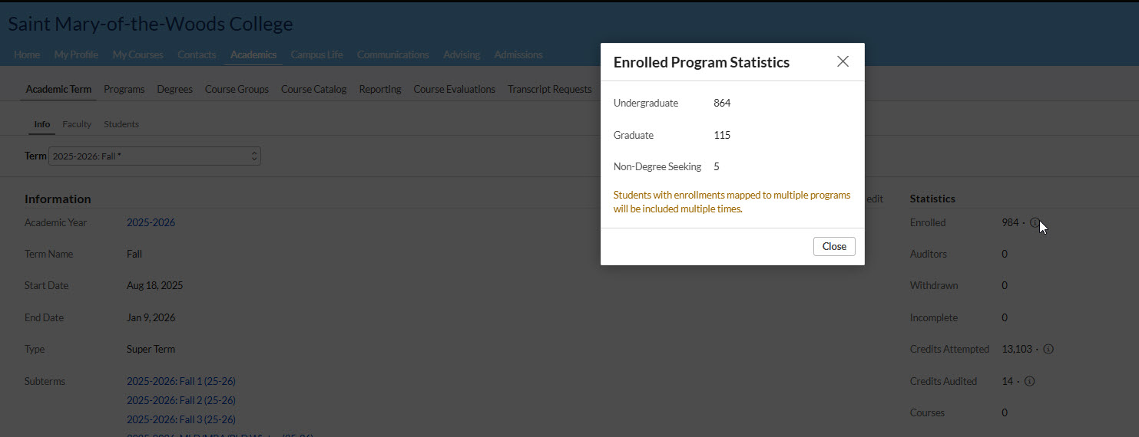This screenshot has height=437, width=1139.
Task: Click the Close button in the dialog
Action: [x=834, y=246]
